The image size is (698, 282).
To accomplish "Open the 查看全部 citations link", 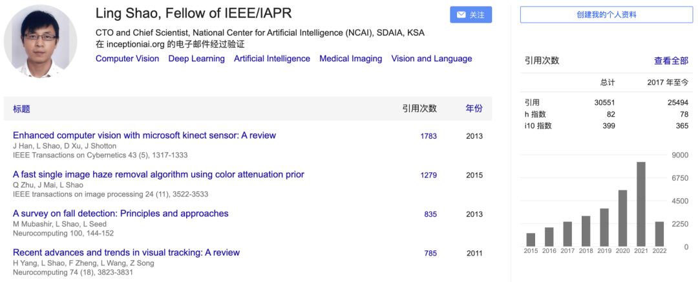I will (x=671, y=61).
